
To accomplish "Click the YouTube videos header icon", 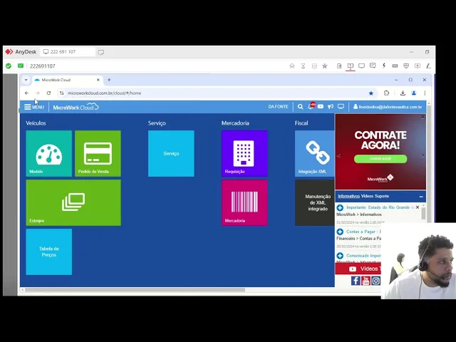I will click(321, 107).
